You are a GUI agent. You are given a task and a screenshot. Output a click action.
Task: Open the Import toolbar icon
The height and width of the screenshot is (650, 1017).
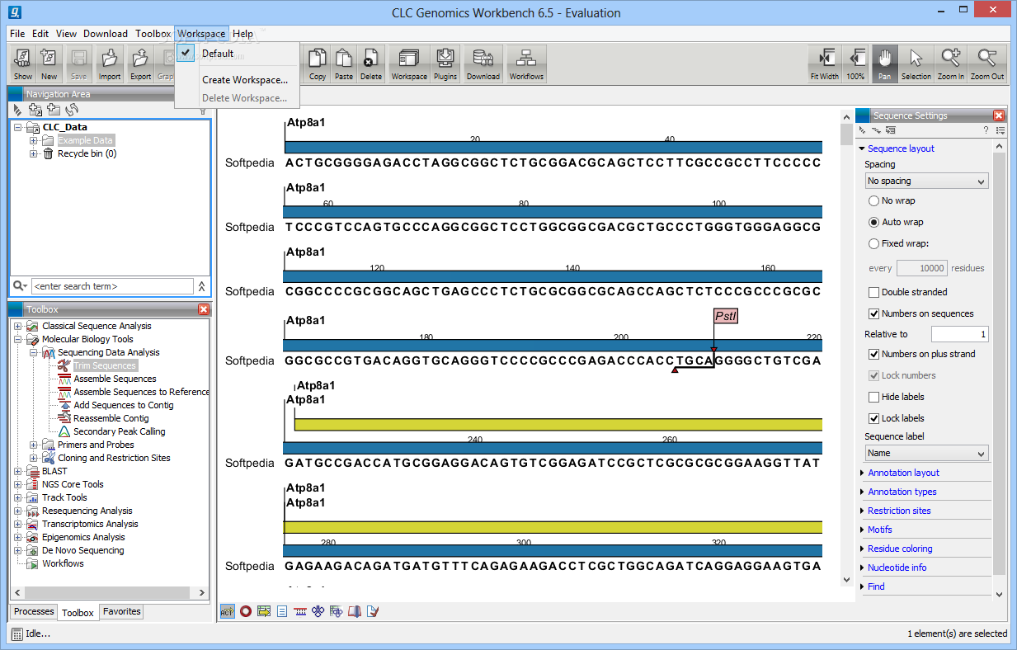[109, 64]
